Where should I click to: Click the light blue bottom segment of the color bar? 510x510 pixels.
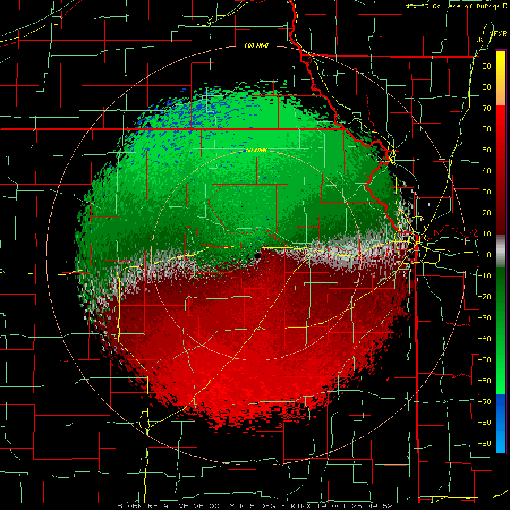coord(500,441)
